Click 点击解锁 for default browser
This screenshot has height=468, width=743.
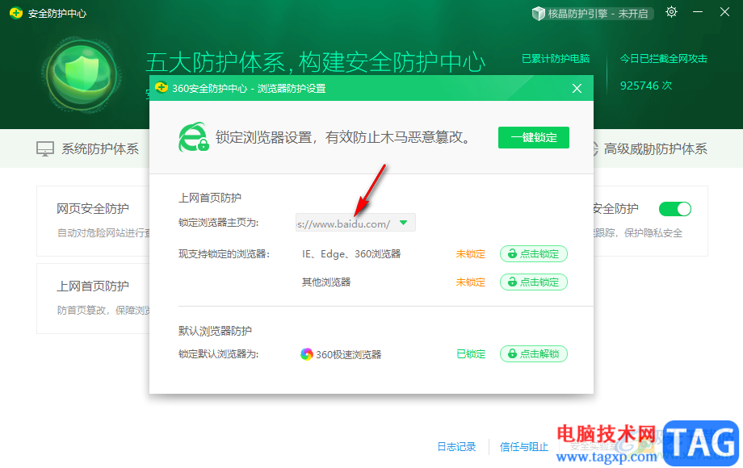pyautogui.click(x=534, y=354)
